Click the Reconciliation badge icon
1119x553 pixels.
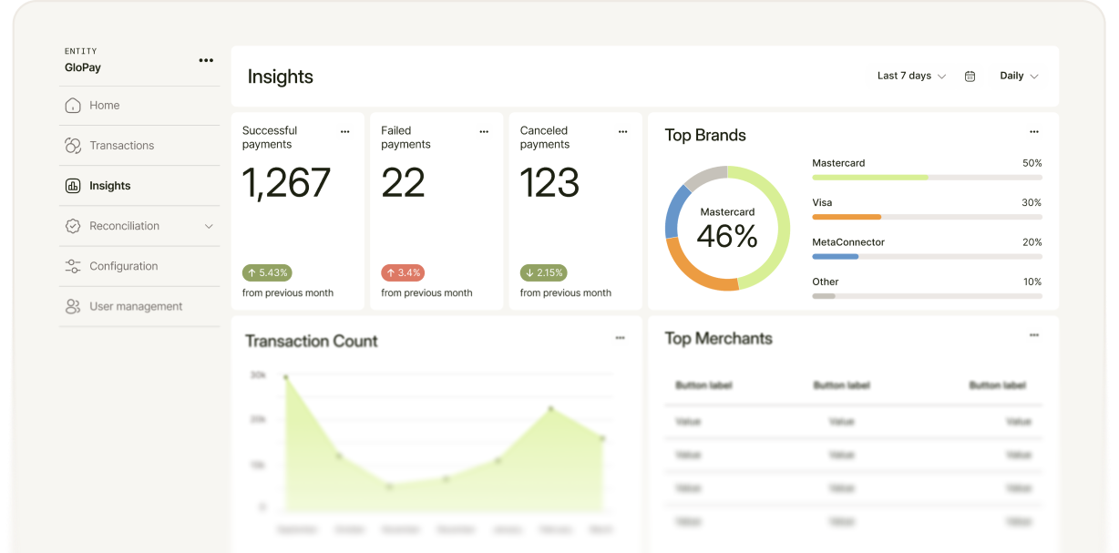[73, 226]
